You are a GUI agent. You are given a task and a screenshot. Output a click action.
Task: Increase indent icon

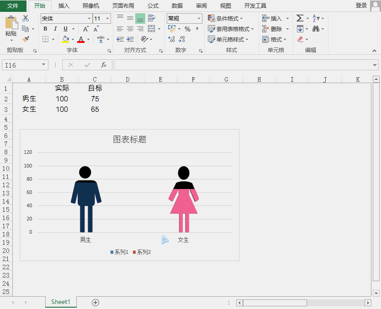[130, 39]
